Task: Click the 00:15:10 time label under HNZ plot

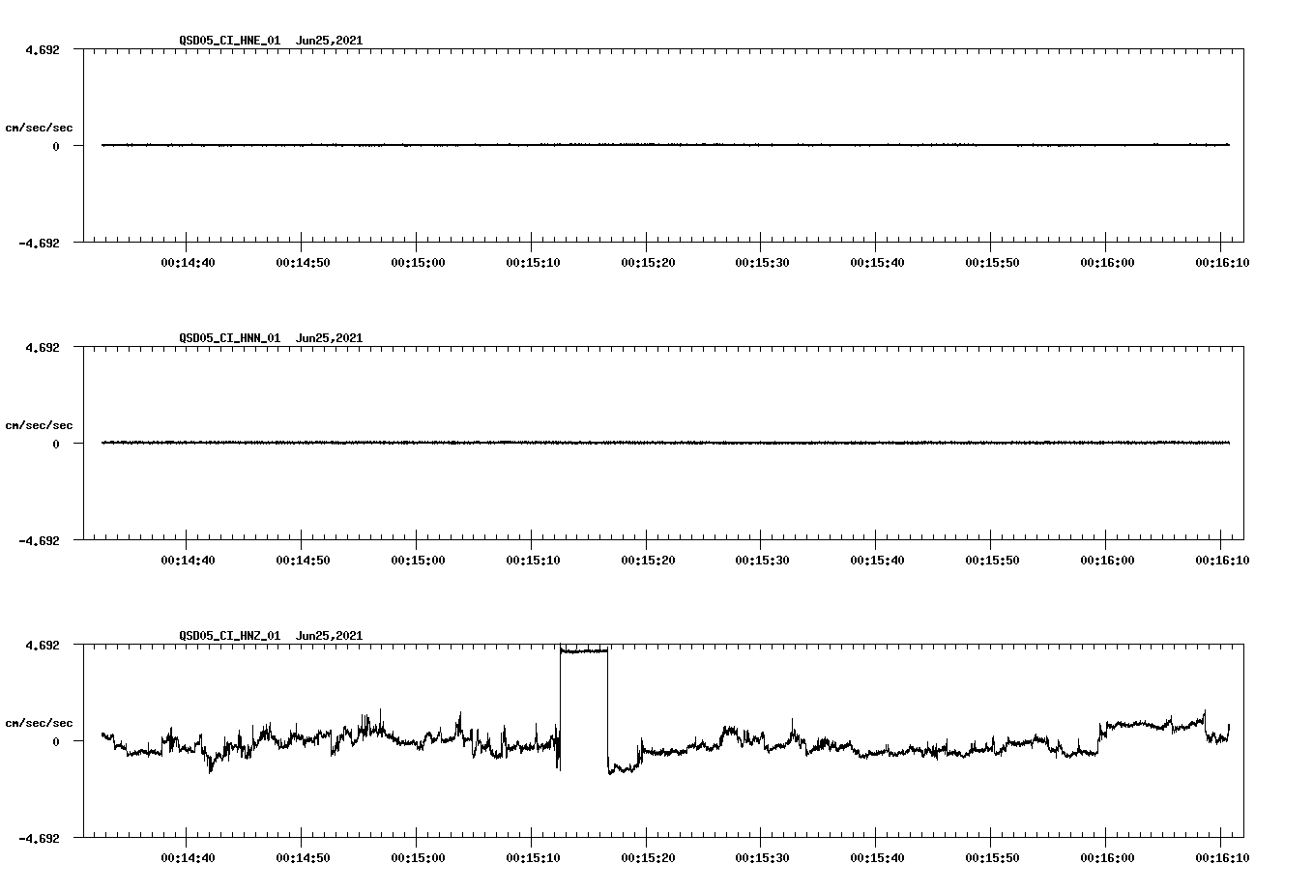Action: pyautogui.click(x=533, y=857)
